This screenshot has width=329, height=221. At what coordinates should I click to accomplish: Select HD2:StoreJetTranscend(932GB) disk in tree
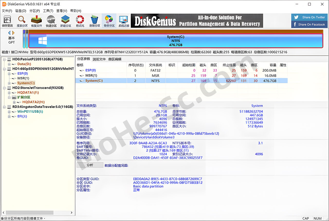38,88
